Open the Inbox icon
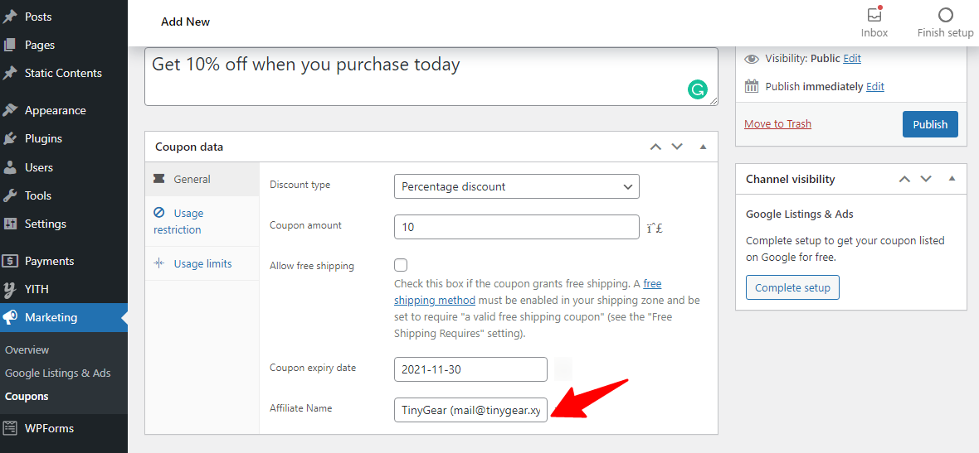Screen dimensions: 979x453 pyautogui.click(x=874, y=16)
